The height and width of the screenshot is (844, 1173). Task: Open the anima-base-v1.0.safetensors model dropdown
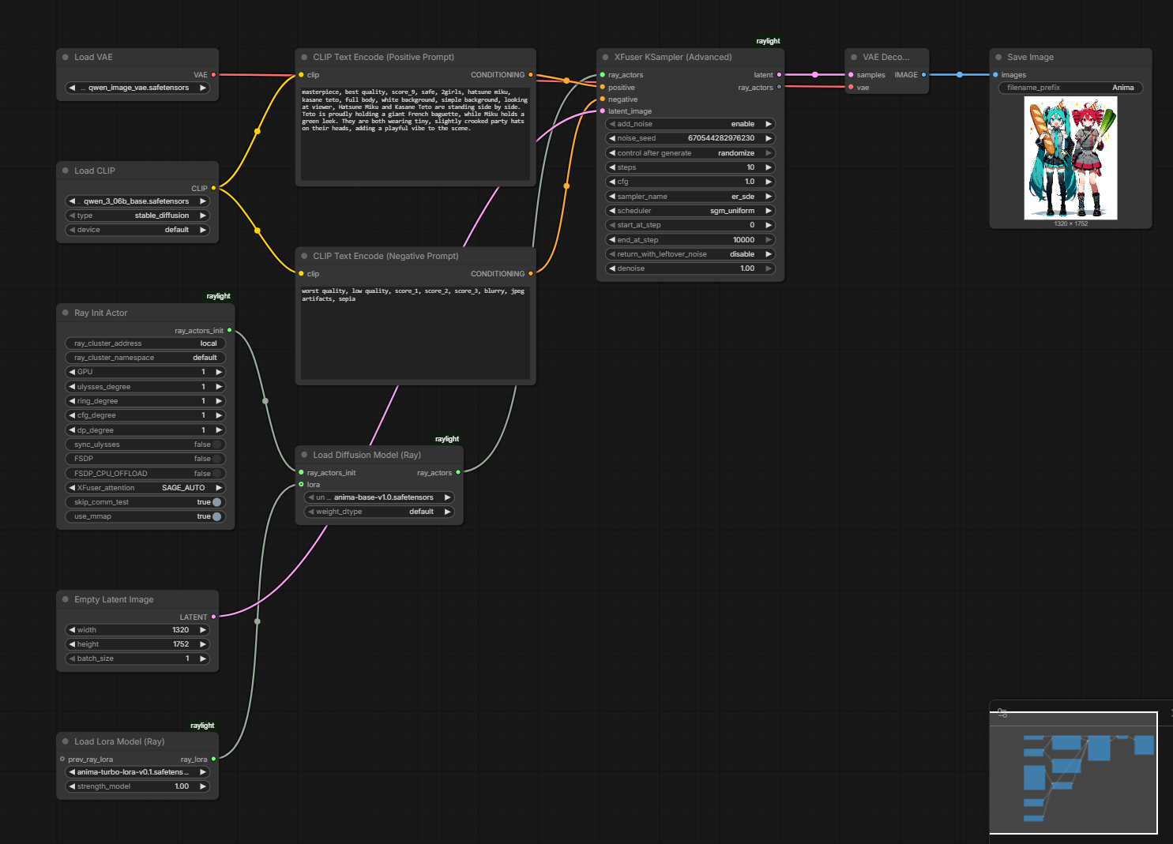[379, 497]
